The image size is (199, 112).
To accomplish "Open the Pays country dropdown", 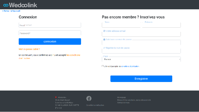I will pyautogui.click(x=141, y=59).
